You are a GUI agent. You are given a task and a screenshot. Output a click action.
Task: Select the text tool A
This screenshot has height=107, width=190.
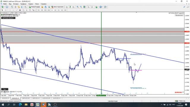click(x=27, y=10)
